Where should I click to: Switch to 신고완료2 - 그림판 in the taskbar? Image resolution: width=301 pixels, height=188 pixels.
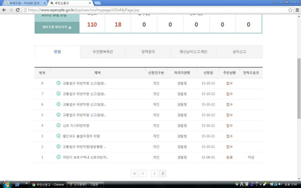coord(86,184)
